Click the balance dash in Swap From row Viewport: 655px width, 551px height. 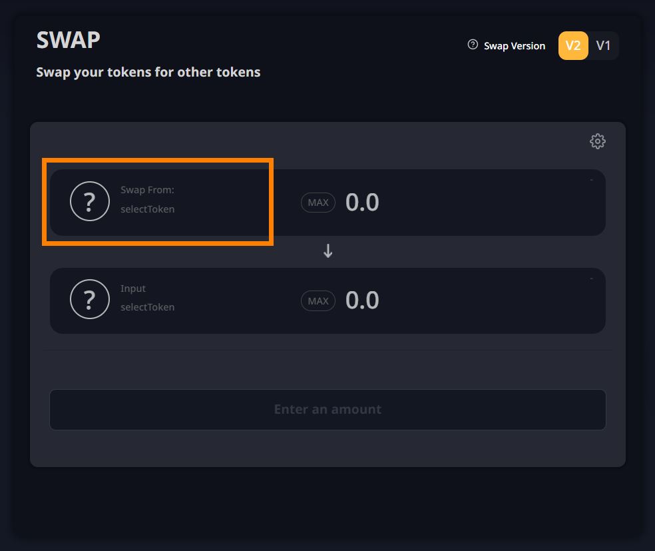591,180
